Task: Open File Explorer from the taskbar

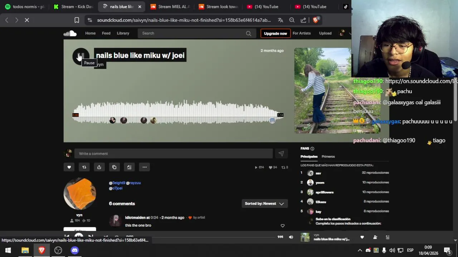Action: tap(25, 250)
